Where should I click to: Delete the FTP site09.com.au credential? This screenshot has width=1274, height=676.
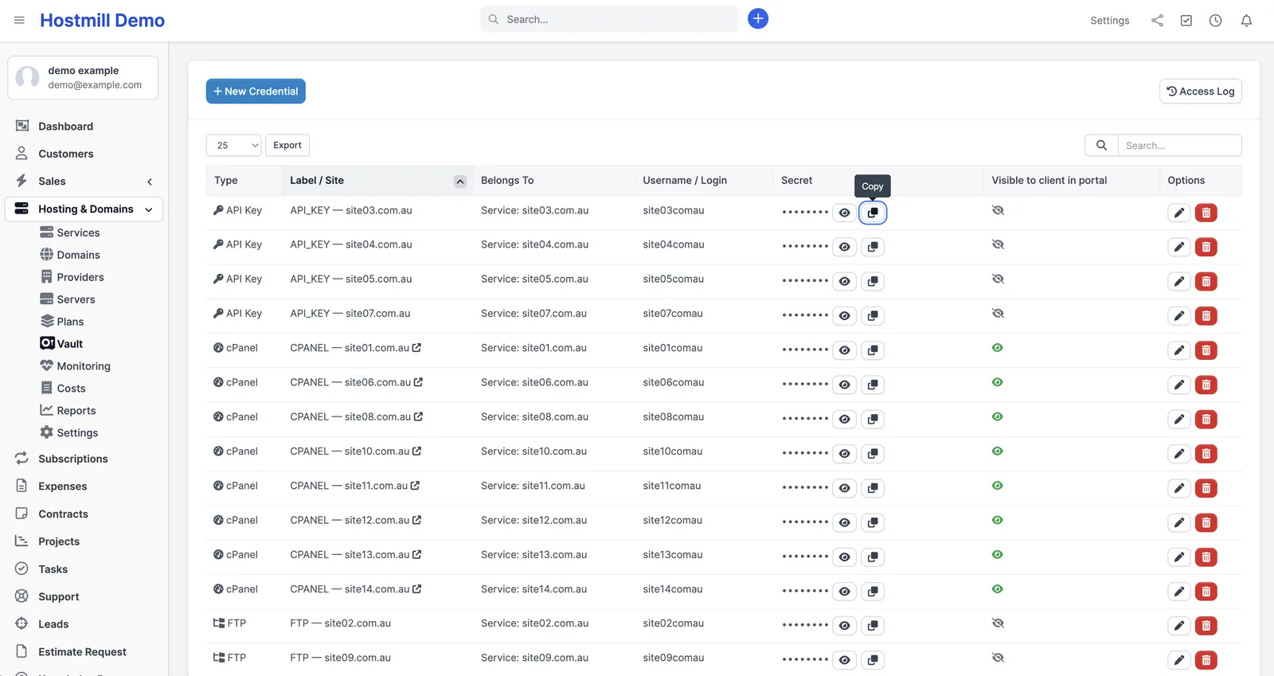1206,660
